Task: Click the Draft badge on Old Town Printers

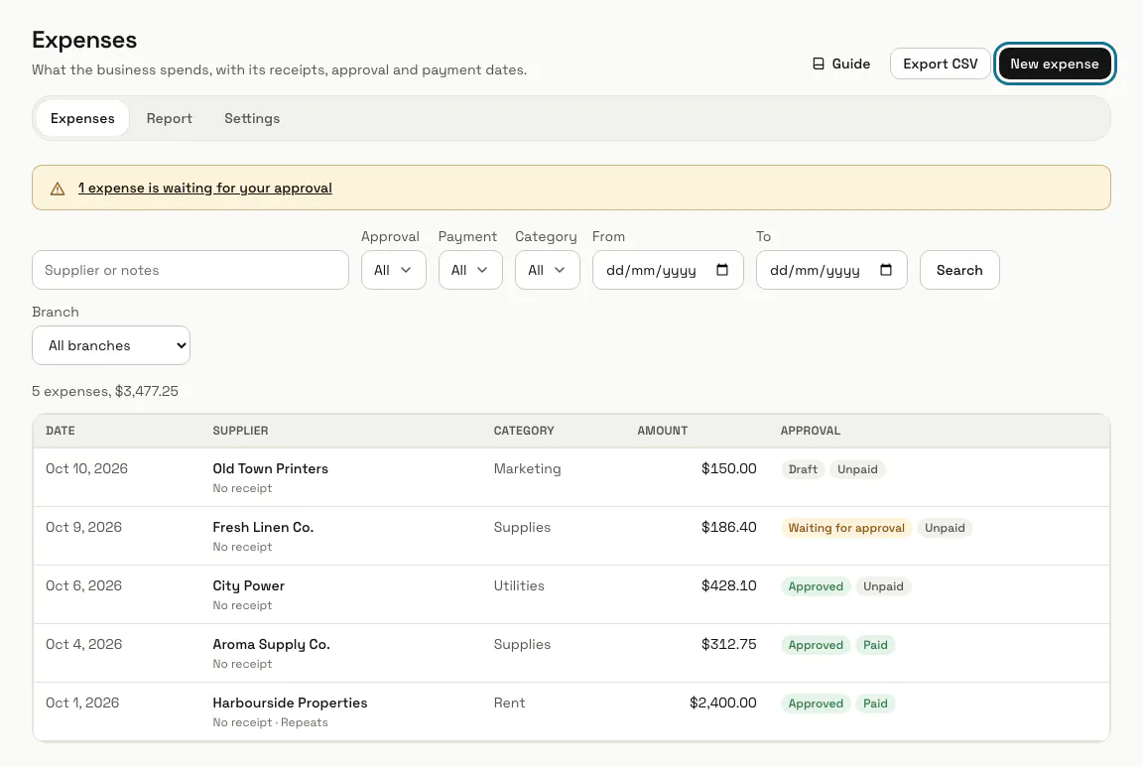Action: (803, 469)
